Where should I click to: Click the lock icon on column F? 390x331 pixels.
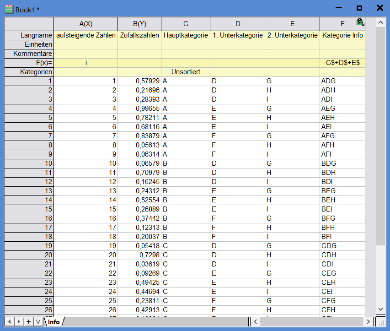[360, 22]
